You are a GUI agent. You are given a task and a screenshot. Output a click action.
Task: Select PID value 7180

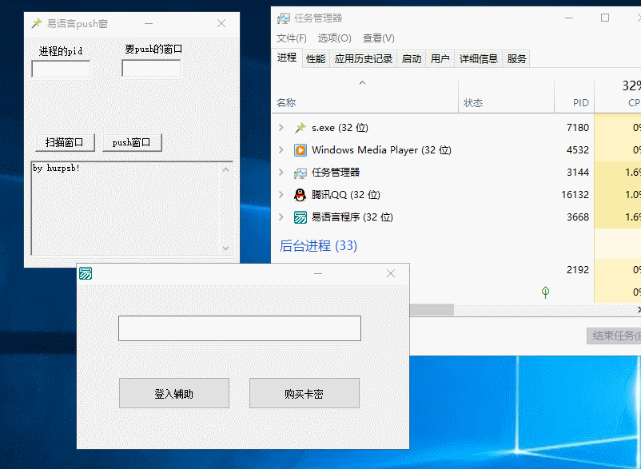click(578, 128)
